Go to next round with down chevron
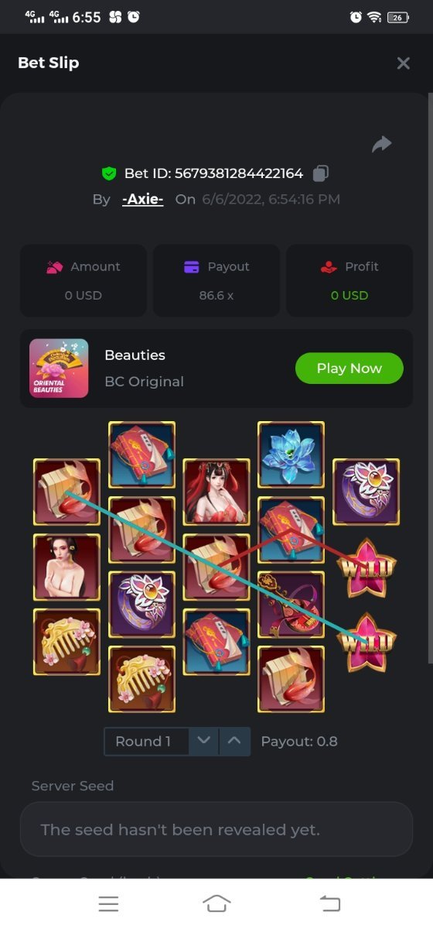The width and height of the screenshot is (433, 929). coord(203,741)
